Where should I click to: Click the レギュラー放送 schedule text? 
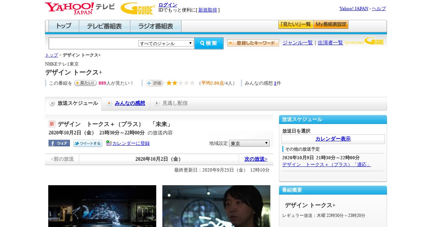pos(324,215)
